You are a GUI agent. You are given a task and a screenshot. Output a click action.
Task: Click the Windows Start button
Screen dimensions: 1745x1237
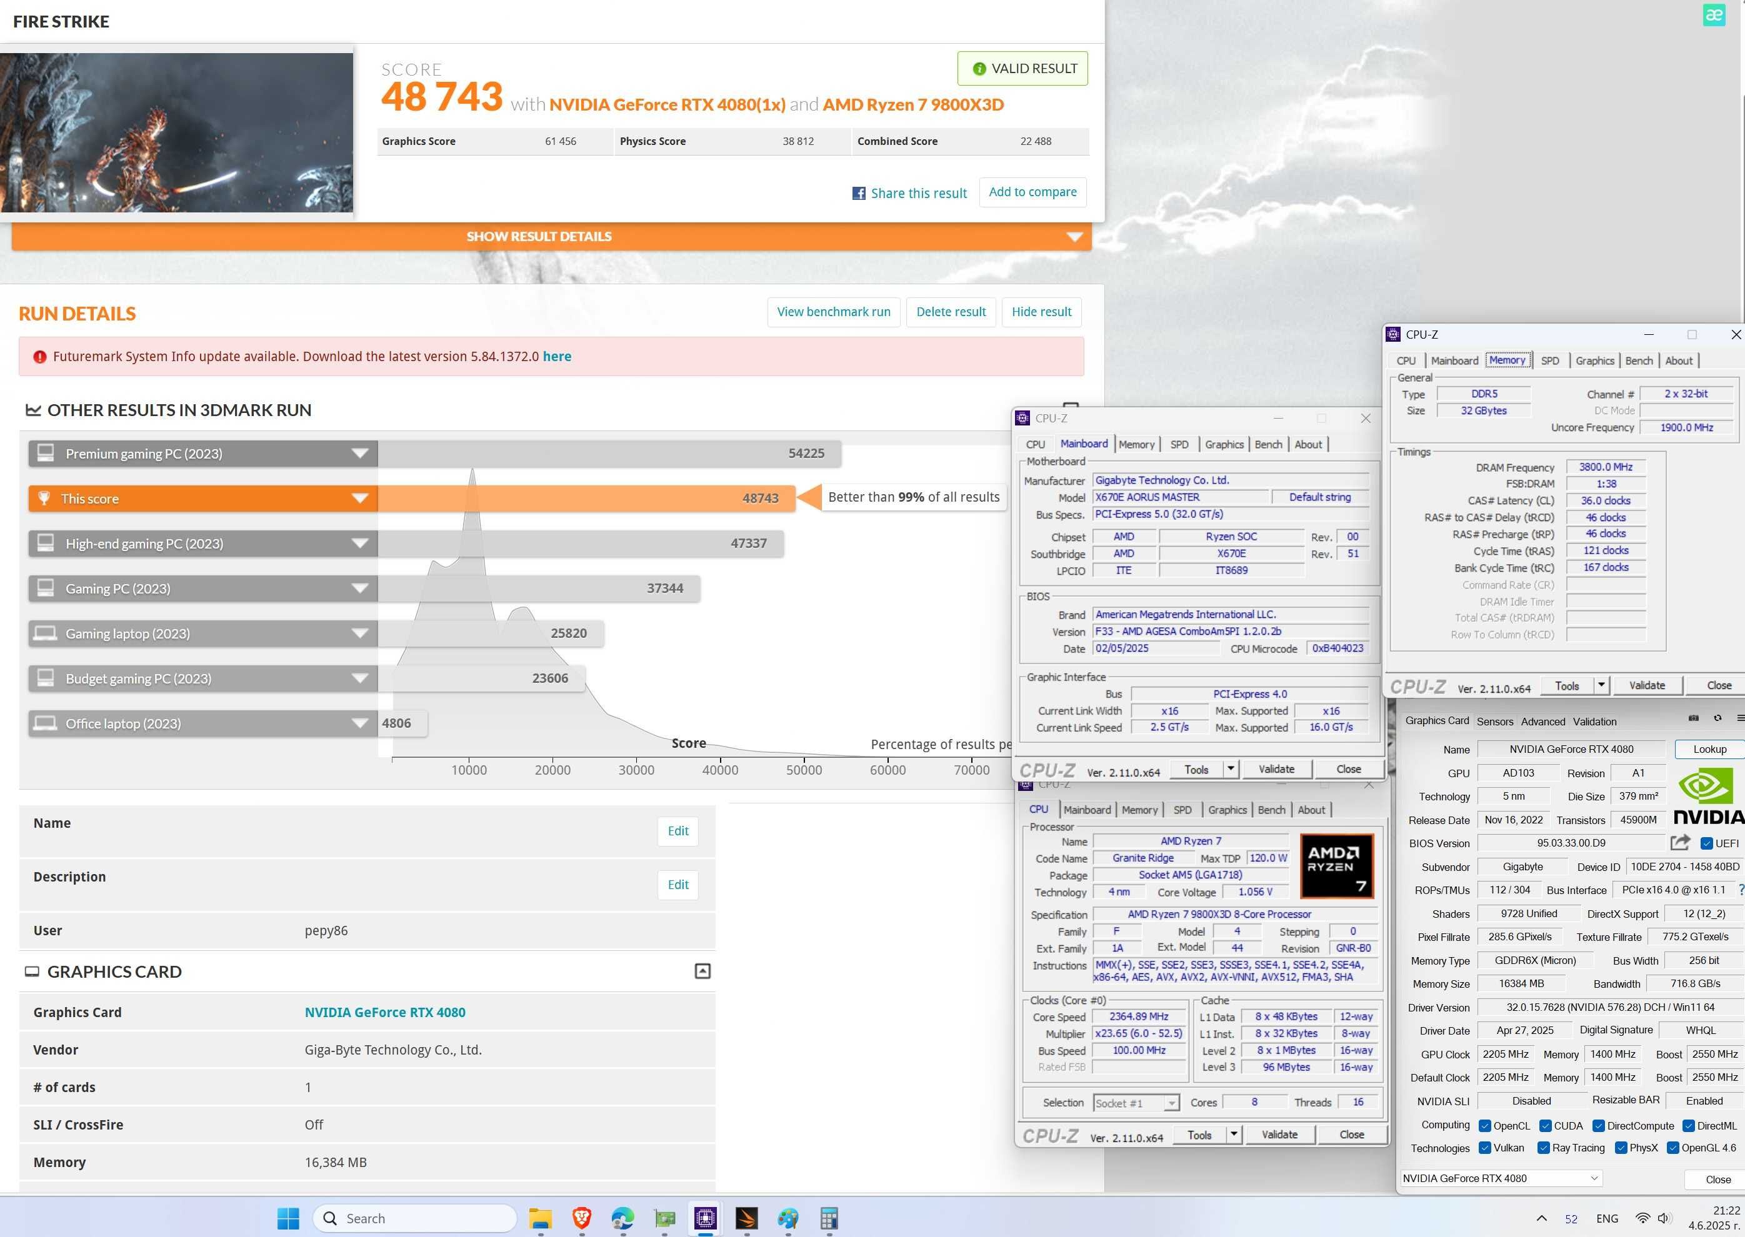pos(288,1219)
